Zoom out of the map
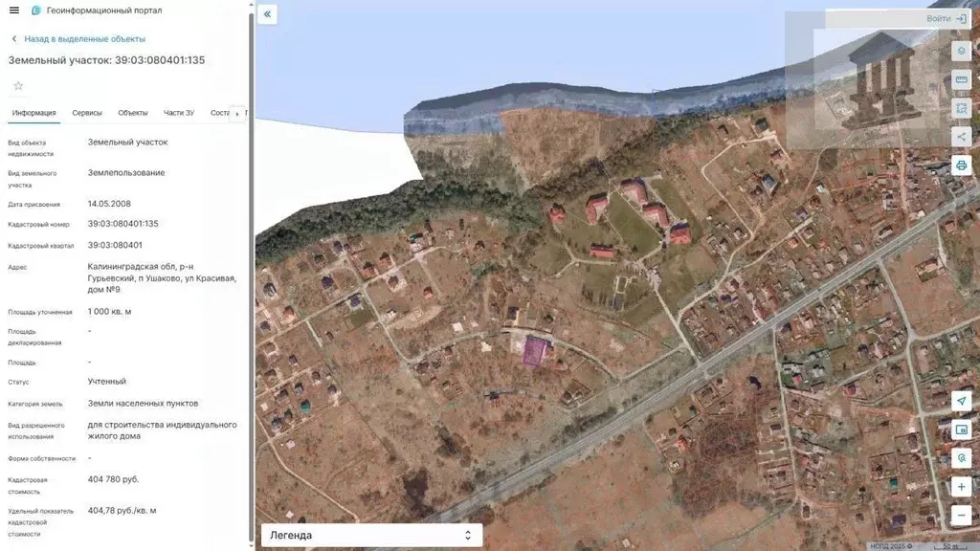Viewport: 980px width, 551px height. coord(962,516)
